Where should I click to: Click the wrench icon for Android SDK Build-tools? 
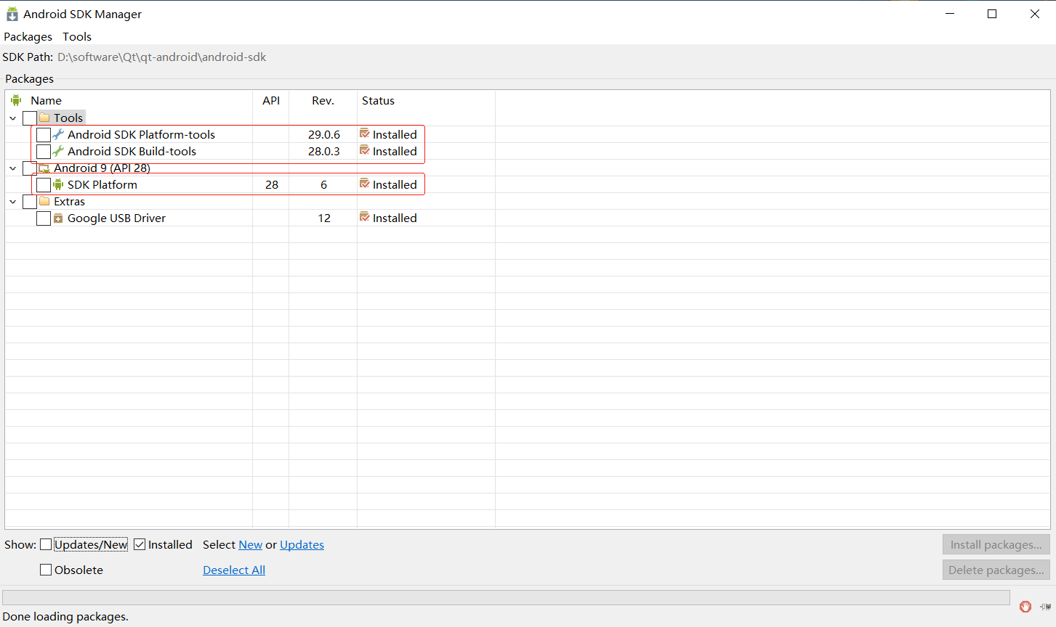pyautogui.click(x=58, y=151)
